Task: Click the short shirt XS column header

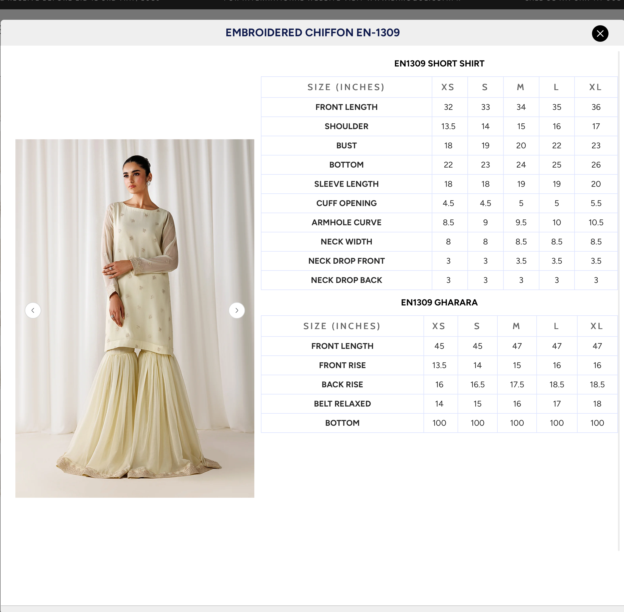Action: (x=448, y=87)
